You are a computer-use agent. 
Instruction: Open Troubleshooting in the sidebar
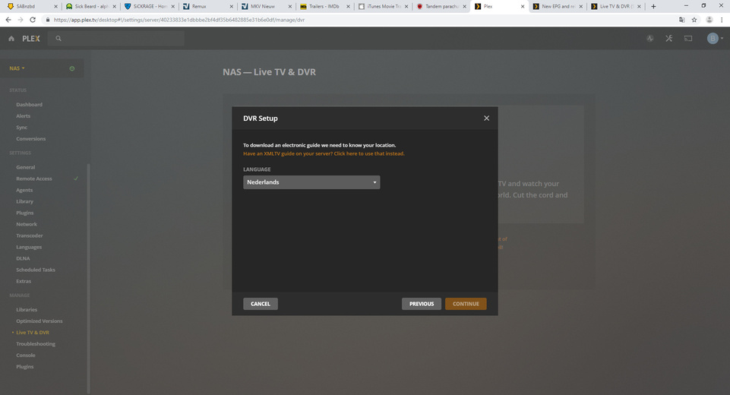pyautogui.click(x=36, y=344)
